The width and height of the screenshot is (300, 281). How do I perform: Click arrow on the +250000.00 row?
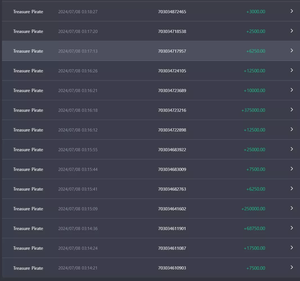[x=292, y=208]
